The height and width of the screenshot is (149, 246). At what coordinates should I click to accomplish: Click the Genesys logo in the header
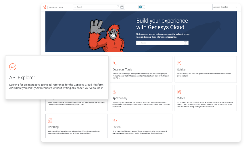(x=45, y=7)
